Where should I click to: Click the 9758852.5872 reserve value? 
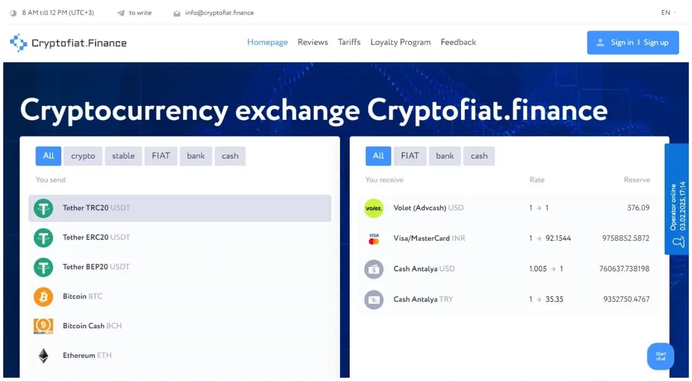626,238
